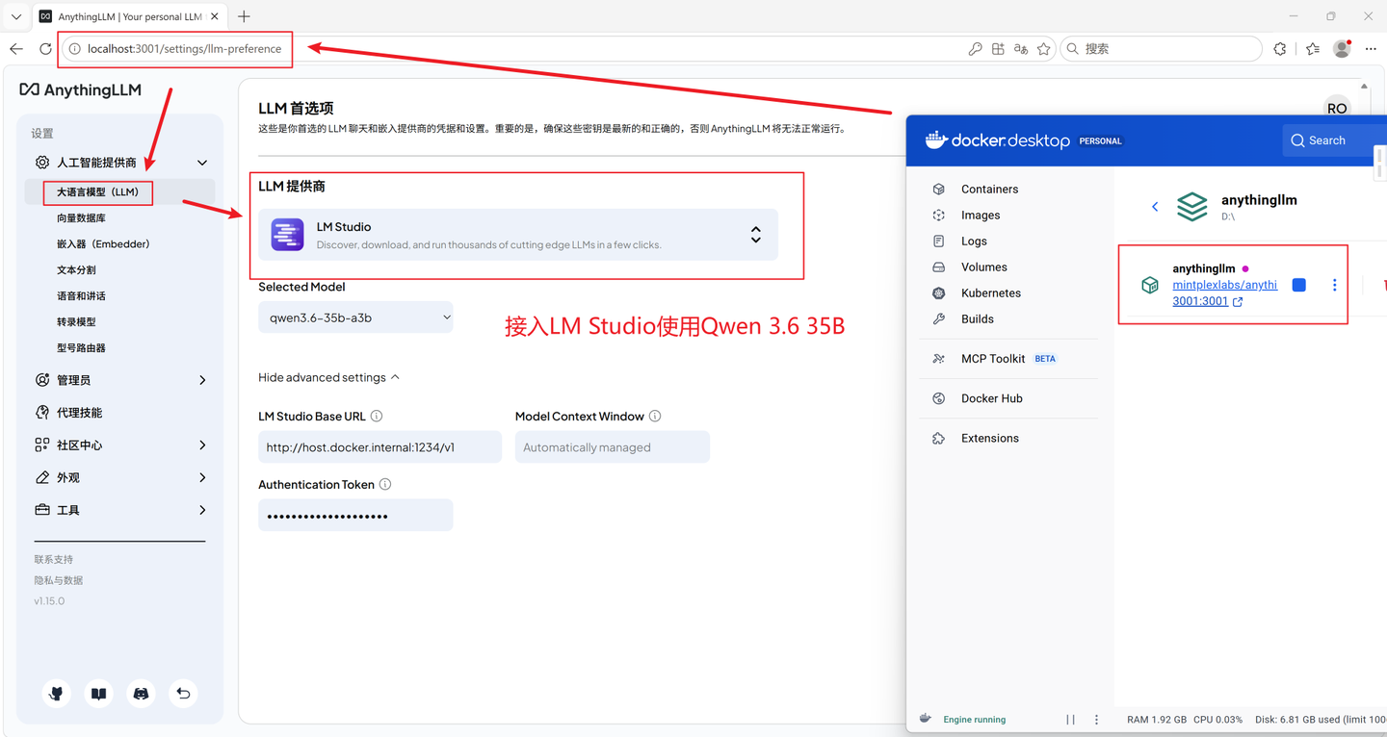
Task: Click the AnythingLLM logo in the sidebar
Action: tap(81, 89)
